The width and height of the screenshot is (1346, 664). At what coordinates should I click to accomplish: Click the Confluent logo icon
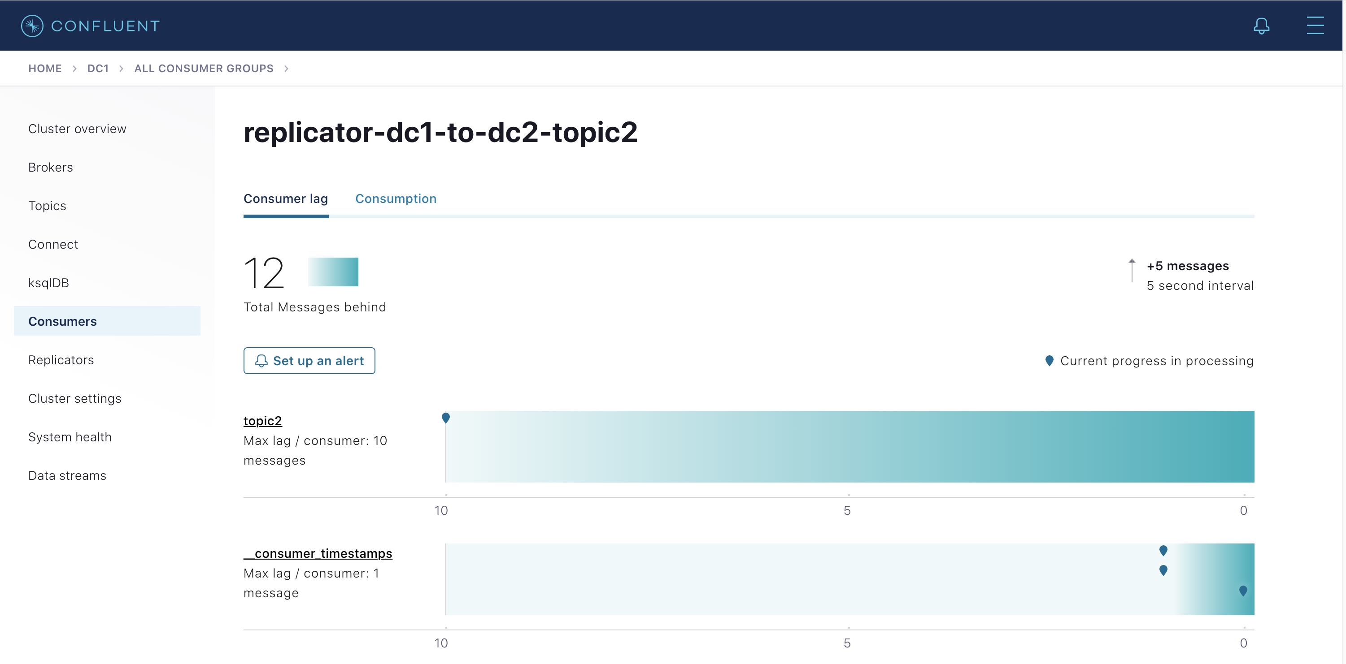(x=32, y=26)
